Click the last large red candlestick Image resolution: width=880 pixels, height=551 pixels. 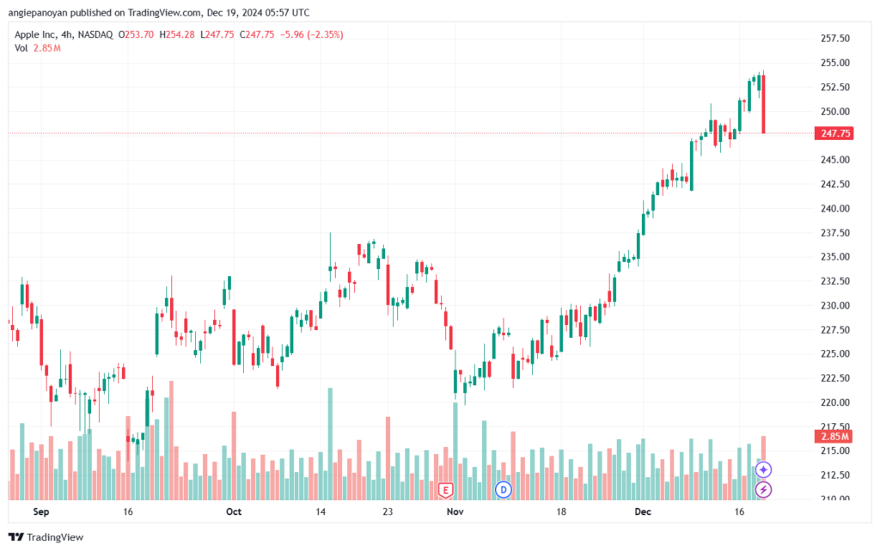[x=764, y=104]
